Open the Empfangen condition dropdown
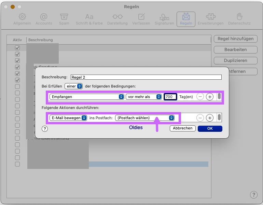The image size is (263, 205). 86,97
